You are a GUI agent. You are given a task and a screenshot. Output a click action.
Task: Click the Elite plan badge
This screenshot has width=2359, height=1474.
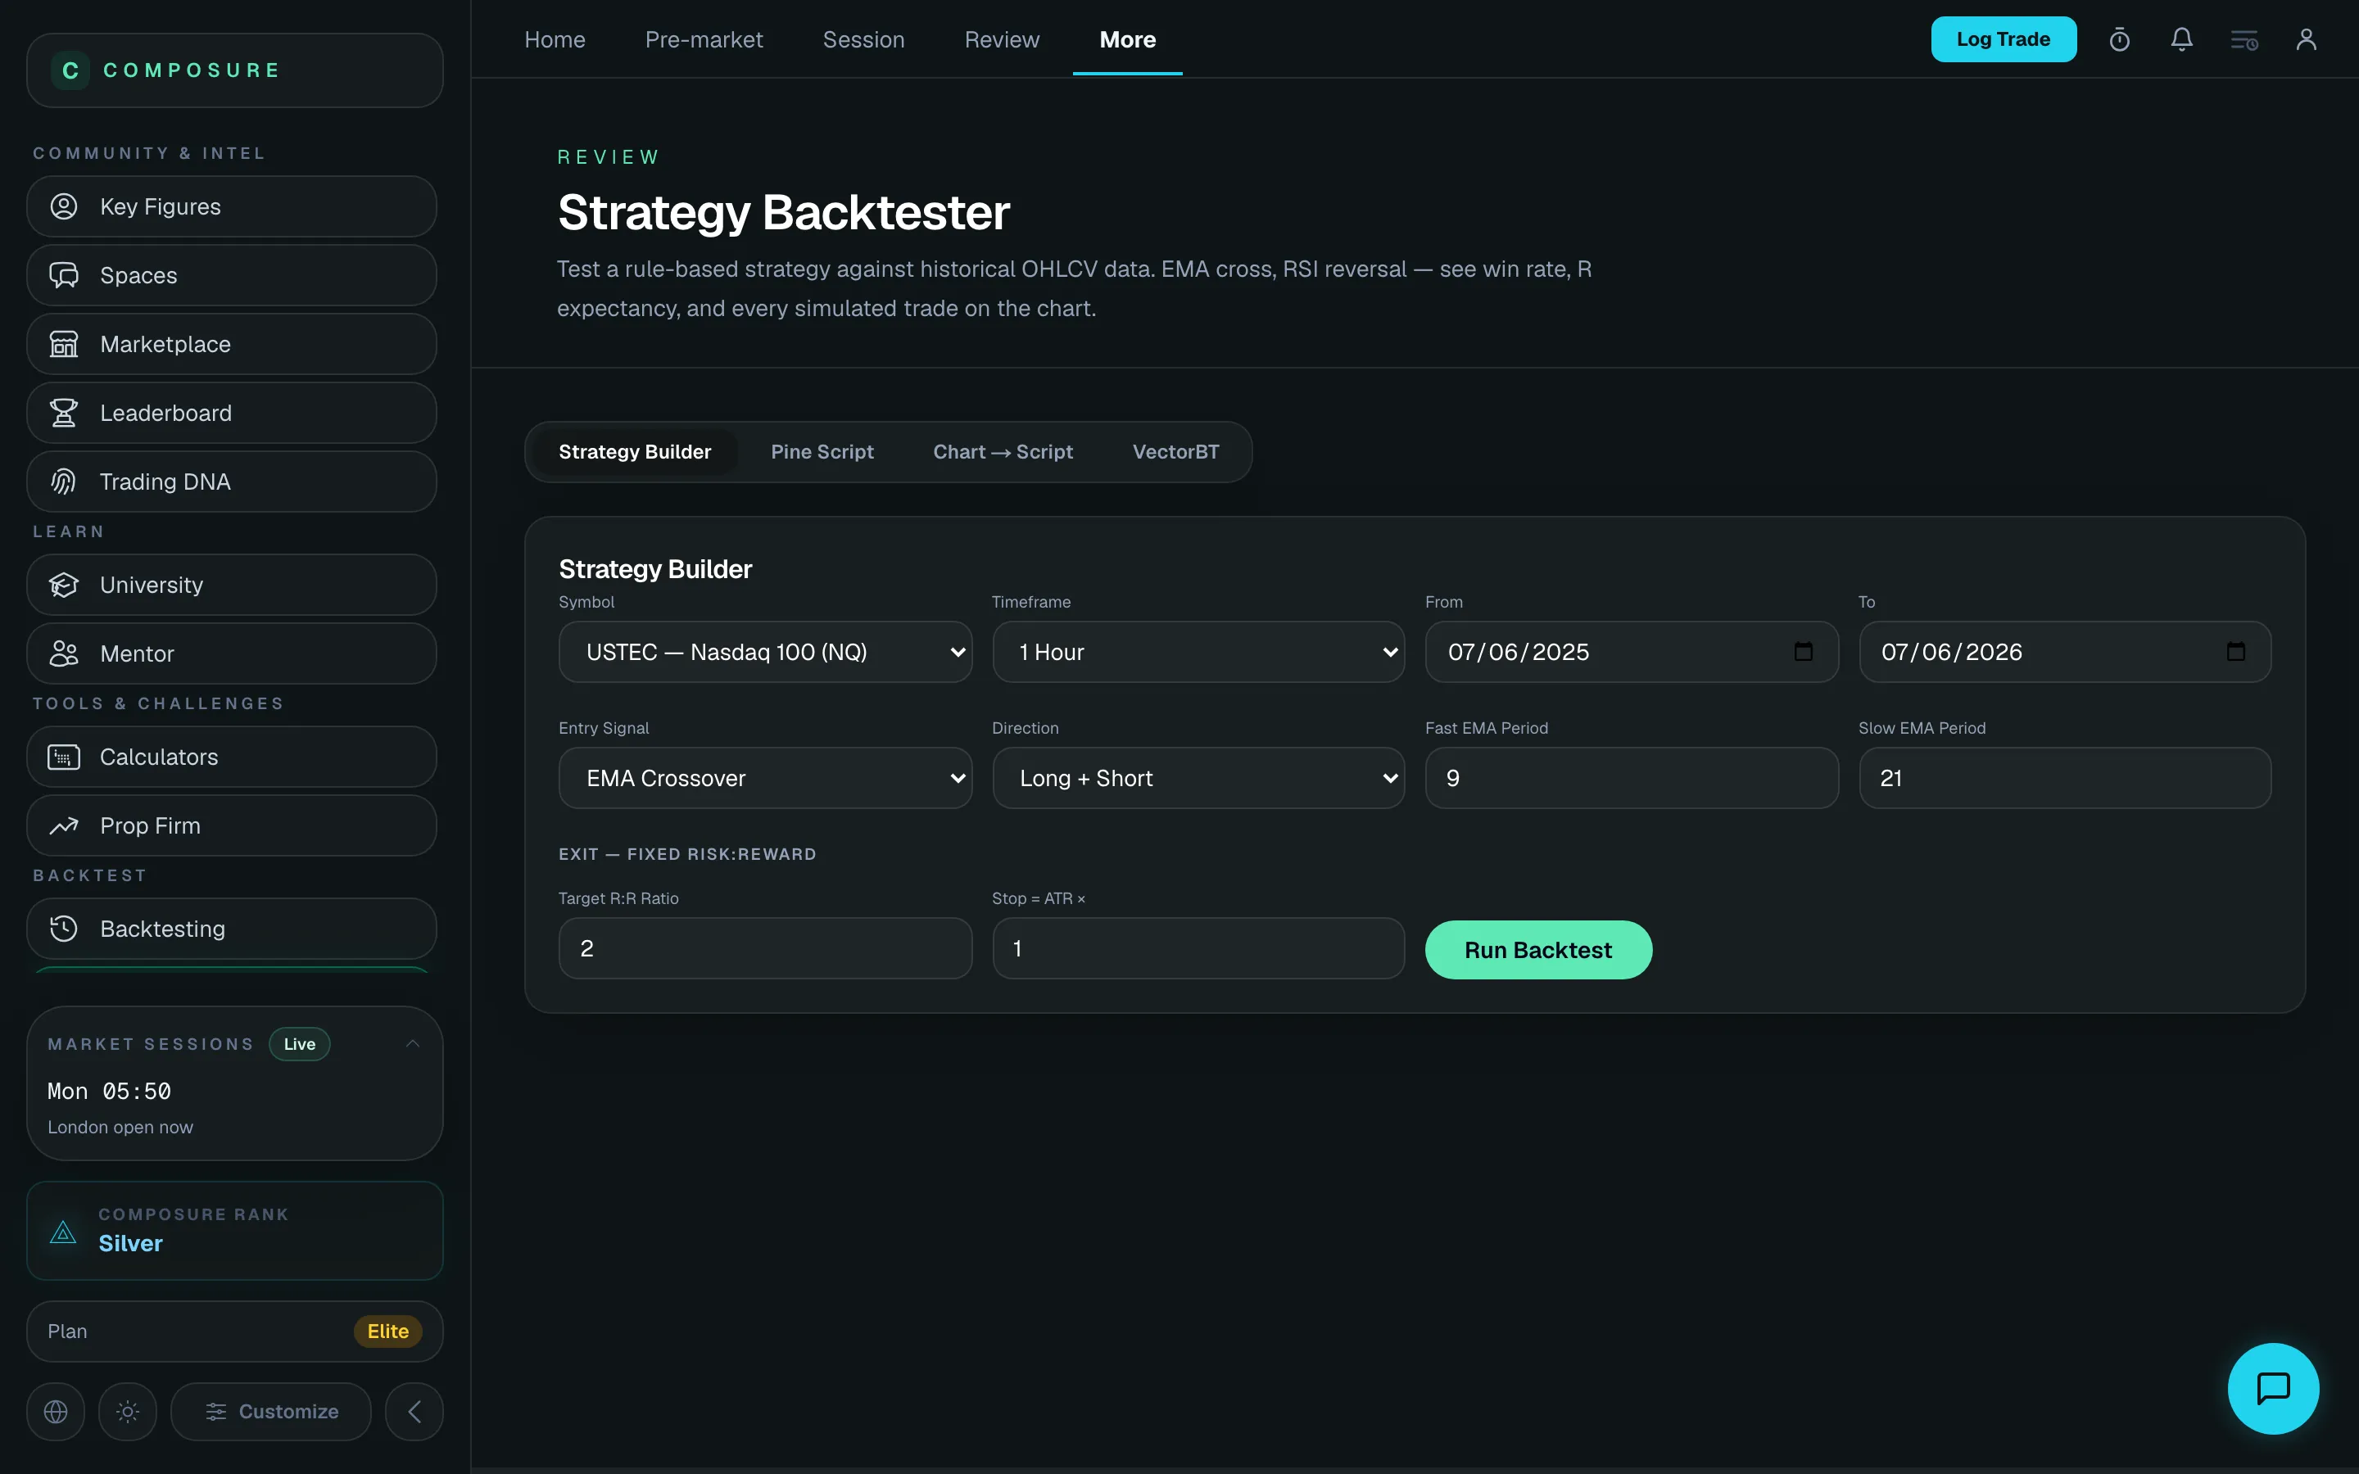pos(388,1331)
